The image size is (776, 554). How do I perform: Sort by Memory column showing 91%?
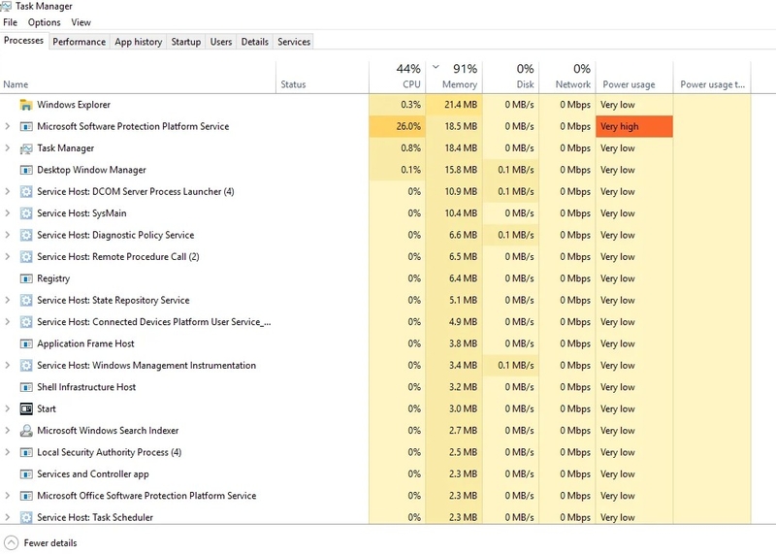coord(454,78)
